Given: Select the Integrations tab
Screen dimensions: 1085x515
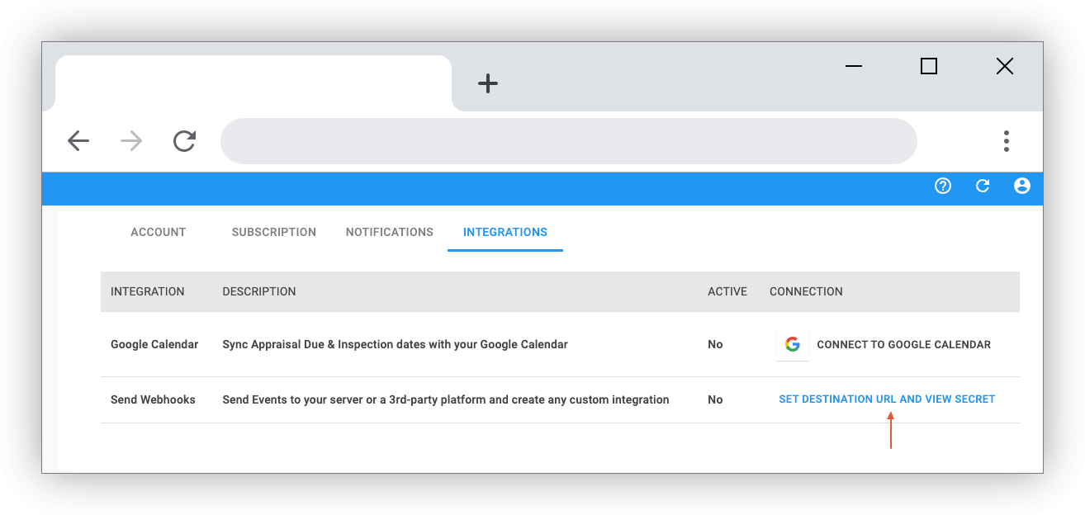Looking at the screenshot, I should click(505, 232).
